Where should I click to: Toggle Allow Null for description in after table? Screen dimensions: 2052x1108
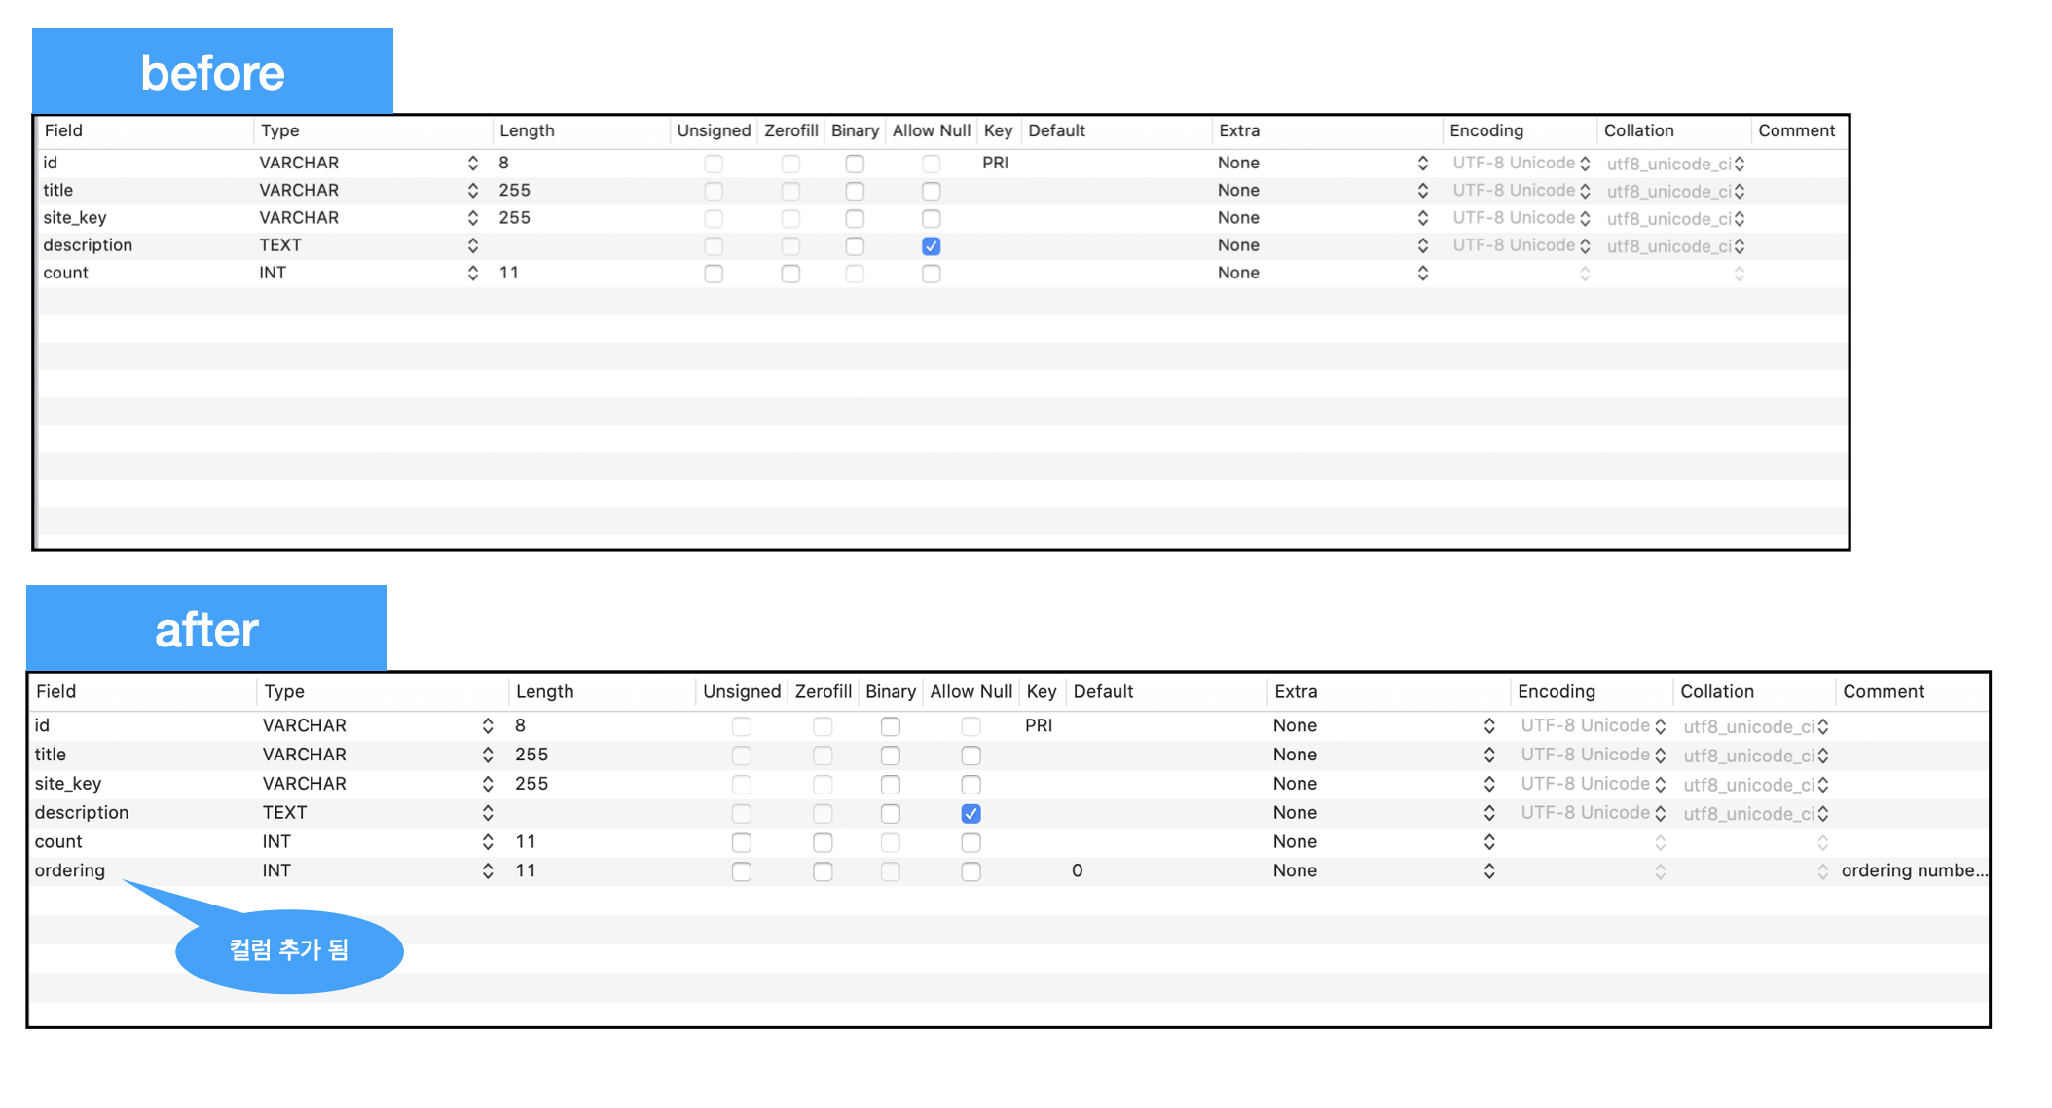[971, 813]
